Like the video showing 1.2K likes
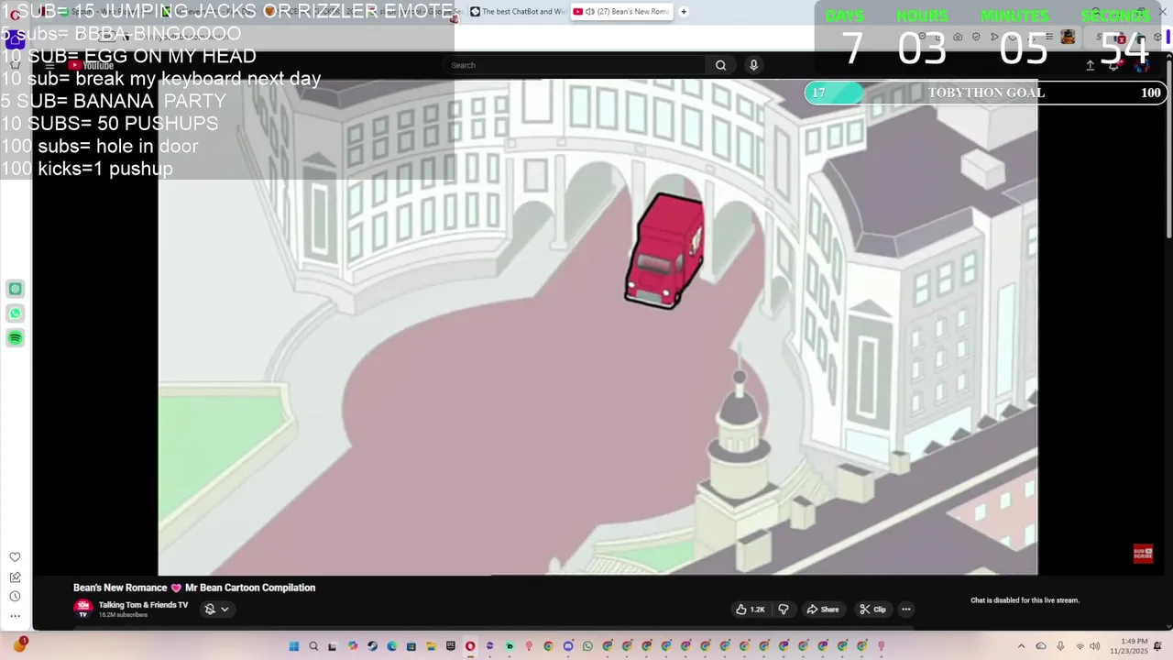This screenshot has height=660, width=1173. click(751, 610)
